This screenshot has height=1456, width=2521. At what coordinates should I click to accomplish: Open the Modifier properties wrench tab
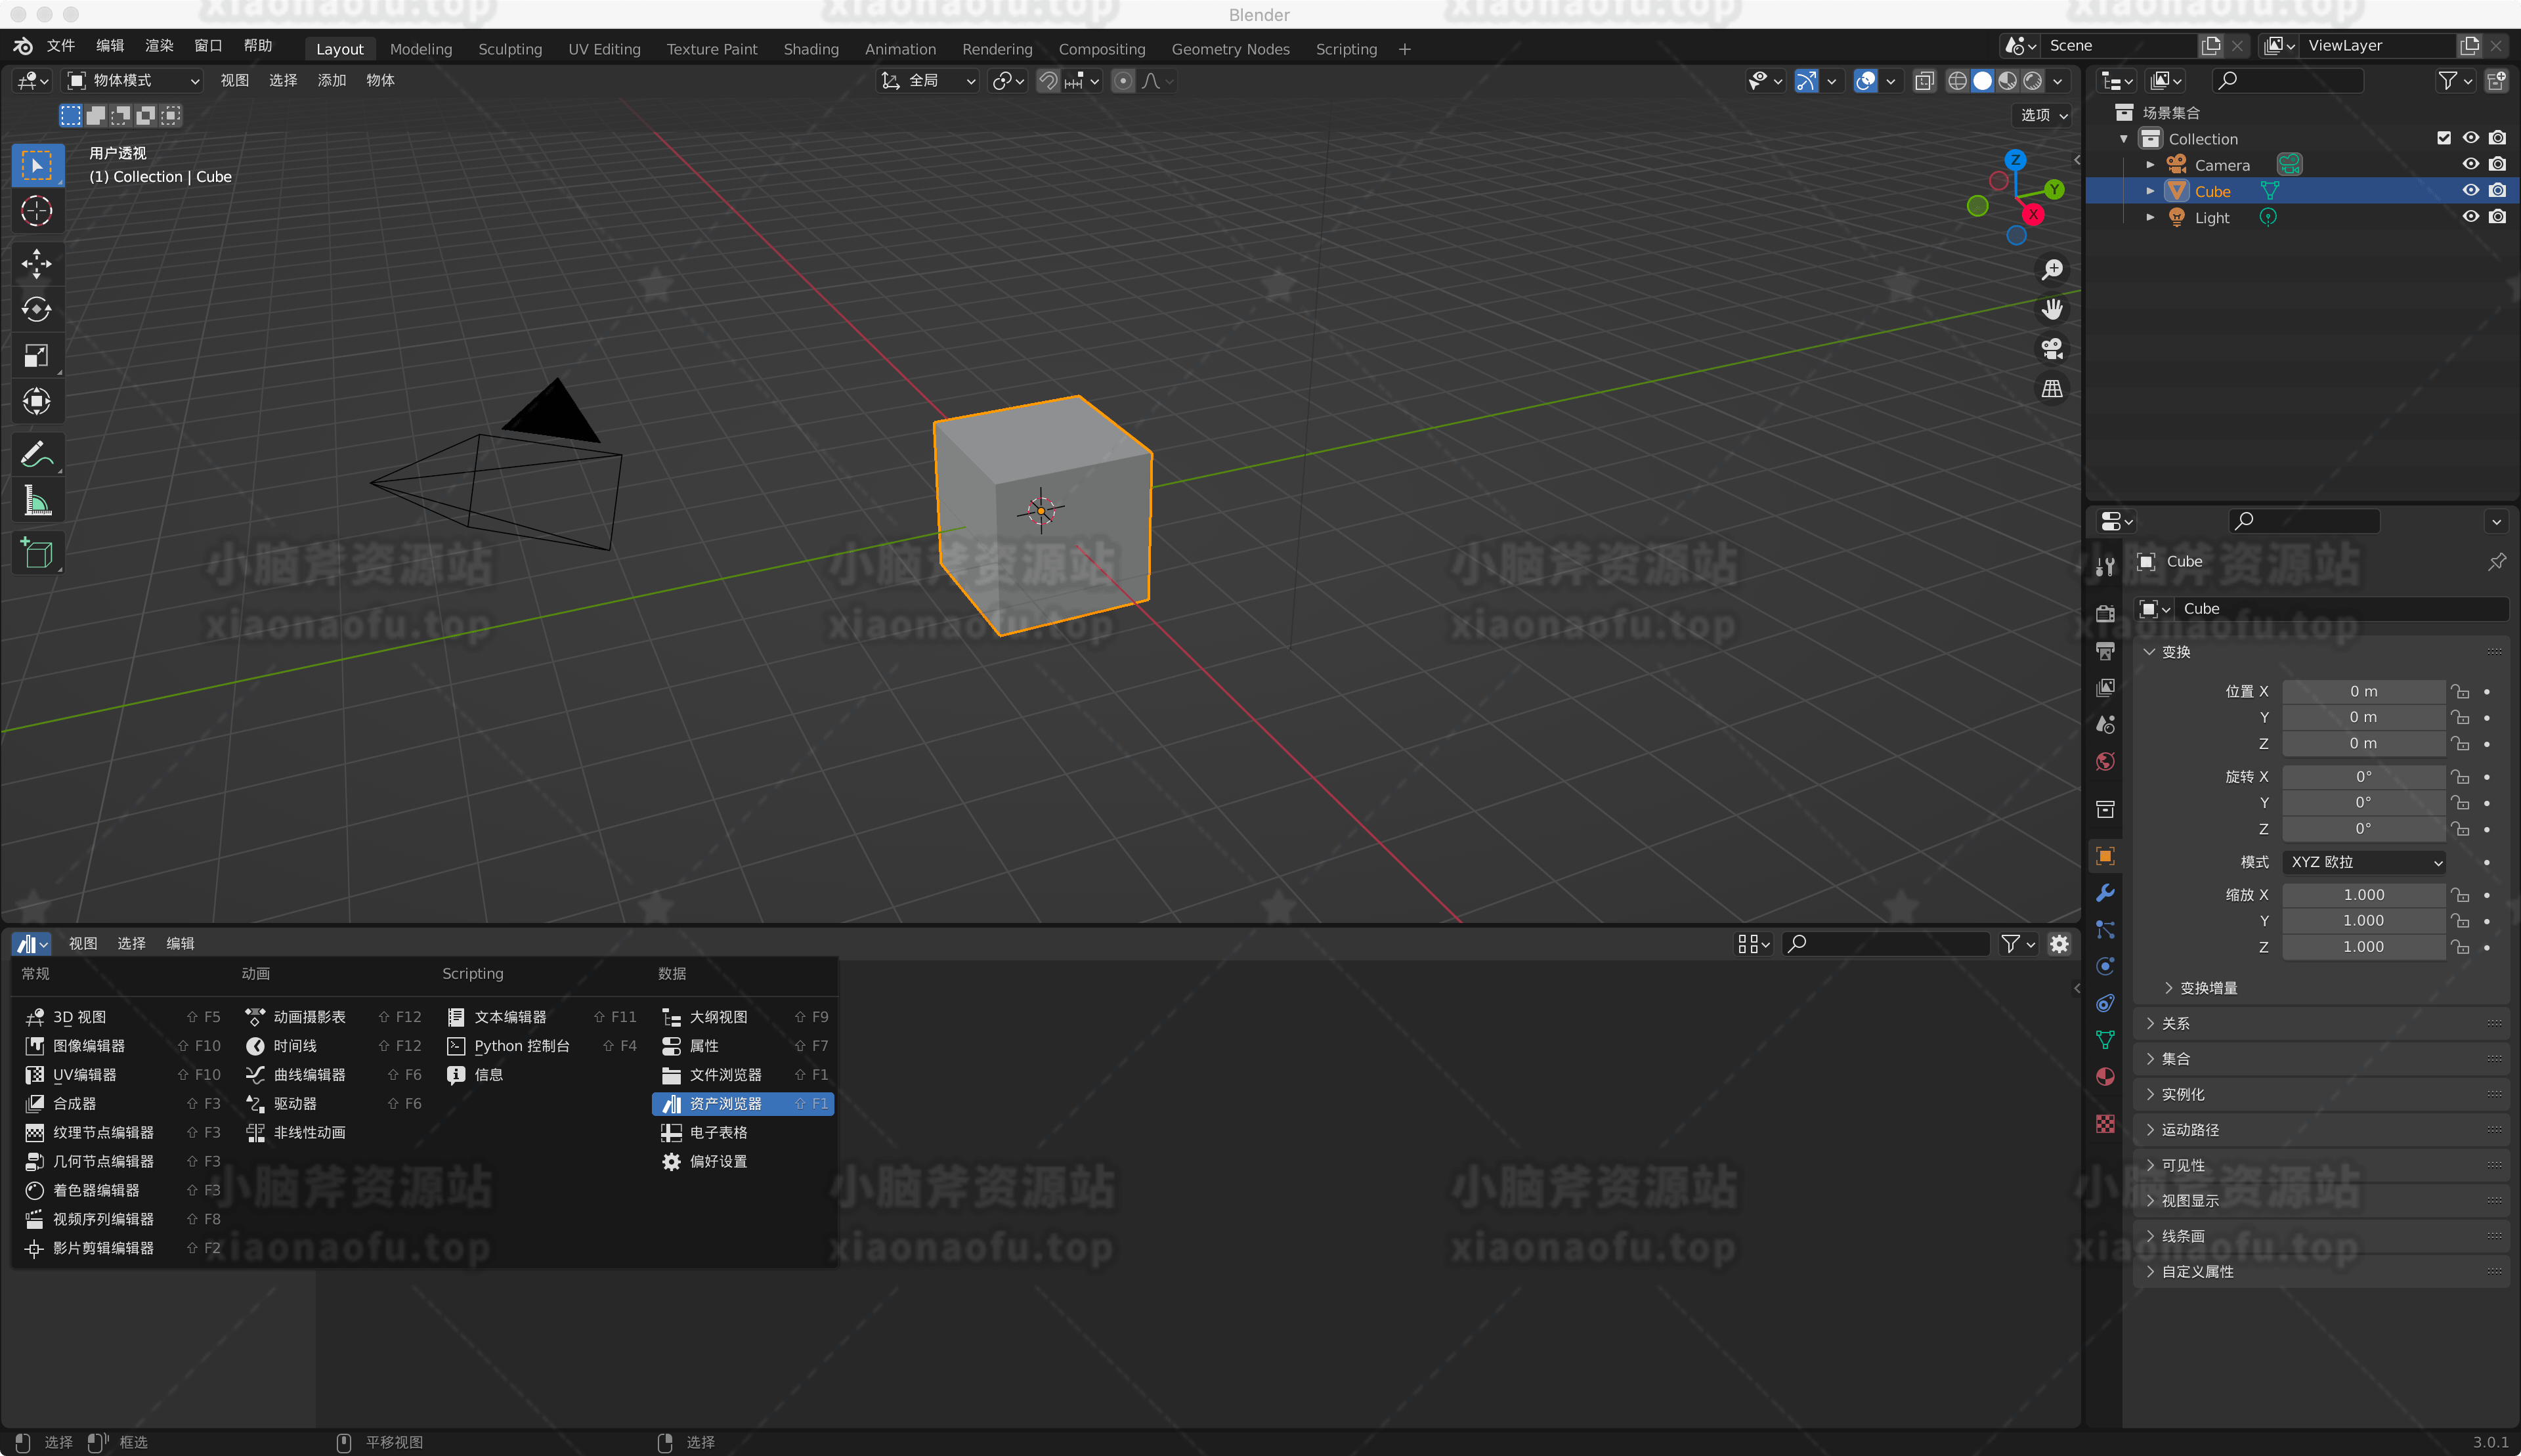point(2105,893)
